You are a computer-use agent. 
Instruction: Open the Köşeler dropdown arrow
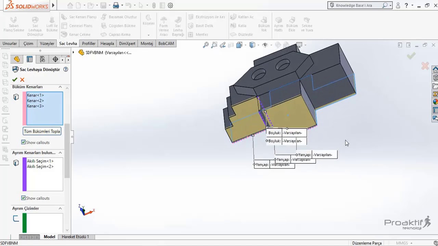[x=149, y=35]
